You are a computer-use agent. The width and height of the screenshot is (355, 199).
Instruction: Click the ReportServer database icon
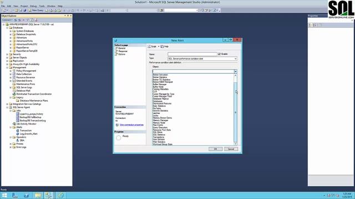pos(14,48)
